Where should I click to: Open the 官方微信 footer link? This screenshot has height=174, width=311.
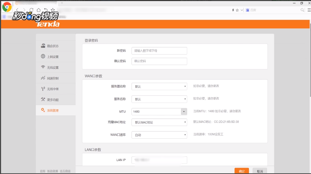65,171
